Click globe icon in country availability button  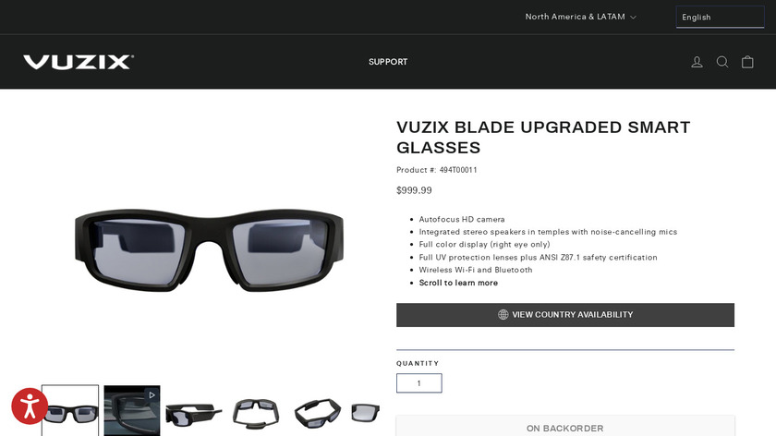pos(503,315)
